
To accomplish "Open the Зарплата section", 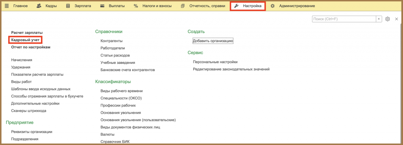I will click(83, 6).
